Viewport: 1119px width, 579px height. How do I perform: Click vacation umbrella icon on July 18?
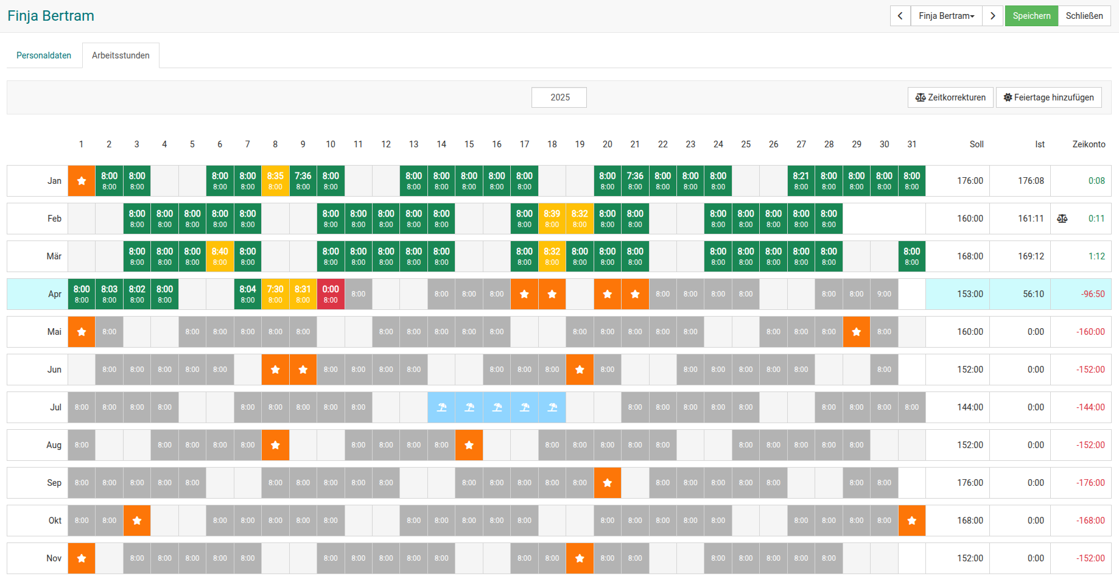click(552, 407)
